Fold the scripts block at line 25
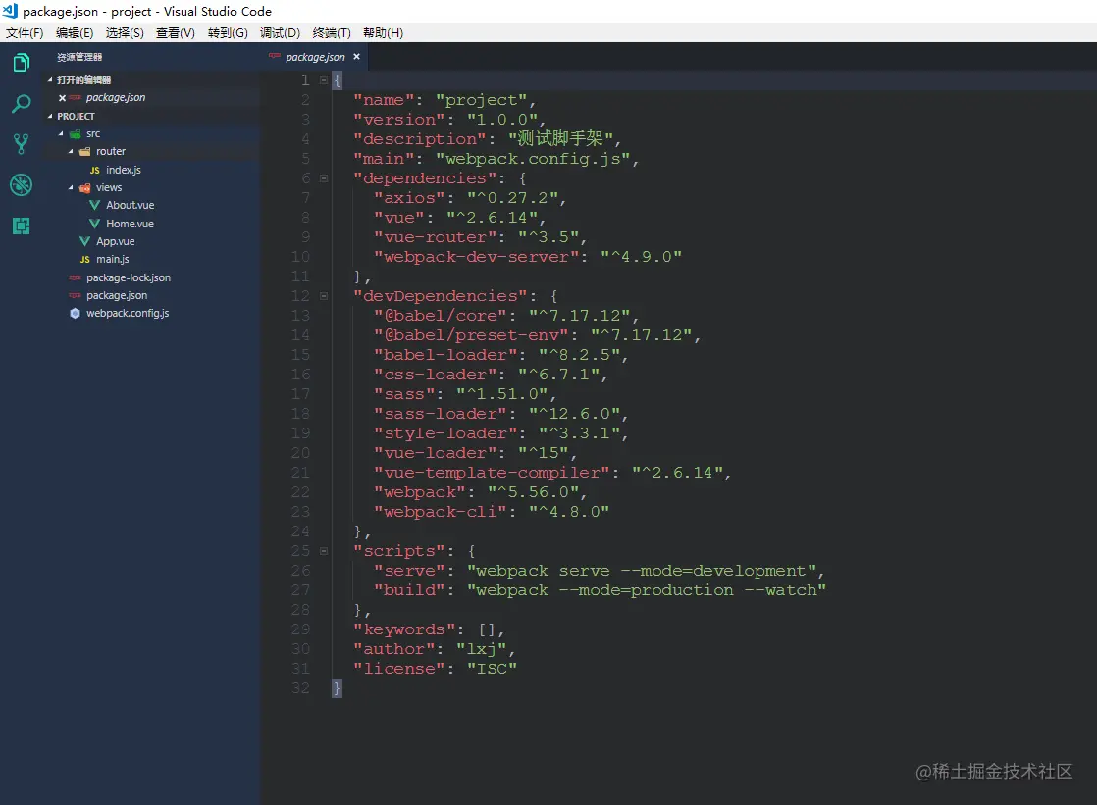Image resolution: width=1097 pixels, height=805 pixels. (x=323, y=551)
